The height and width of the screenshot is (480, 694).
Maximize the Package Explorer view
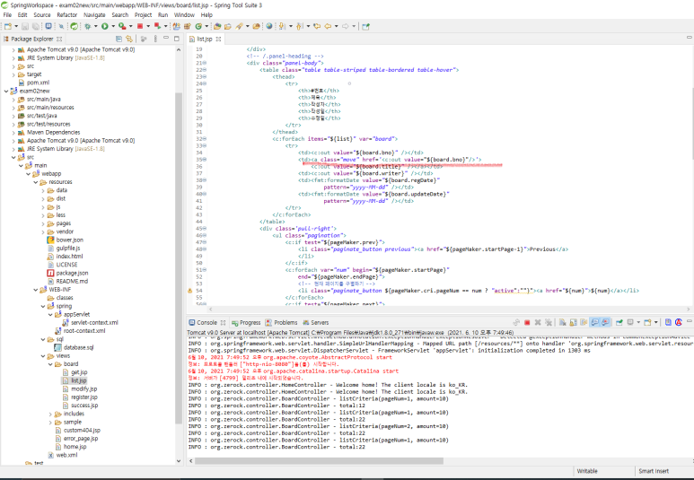tap(177, 39)
